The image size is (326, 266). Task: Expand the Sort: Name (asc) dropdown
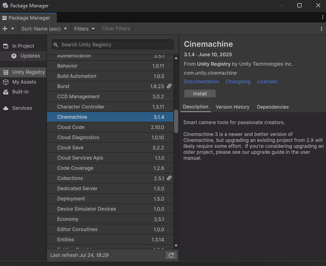tap(44, 29)
